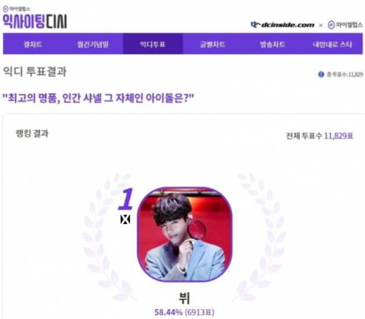
Task: Click the 익사이팅디시 site logo
Action: [x=35, y=21]
